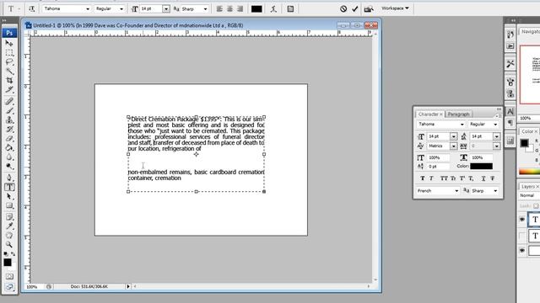
Task: Commit current text edits checkmark
Action: (354, 9)
